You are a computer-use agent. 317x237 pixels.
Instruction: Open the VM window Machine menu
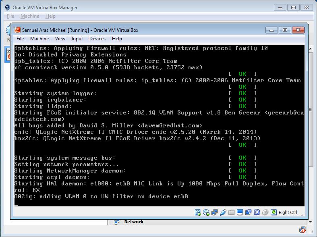(x=39, y=39)
